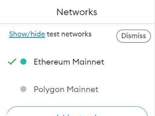Image resolution: width=155 pixels, height=116 pixels.
Task: Choose the Polygon Mainnet label text
Action: pyautogui.click(x=66, y=89)
